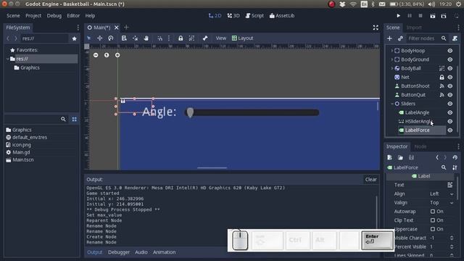Add a new node with plus icon
This screenshot has width=464, height=261.
[x=389, y=38]
